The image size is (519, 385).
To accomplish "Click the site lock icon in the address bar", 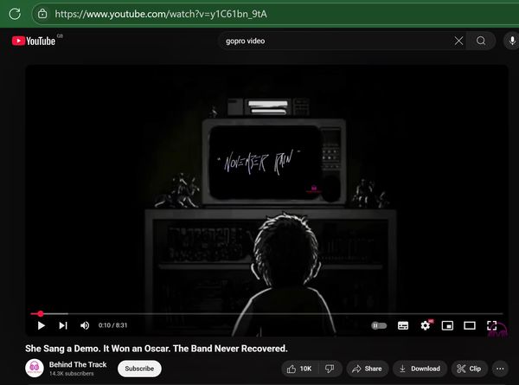I will tap(42, 14).
